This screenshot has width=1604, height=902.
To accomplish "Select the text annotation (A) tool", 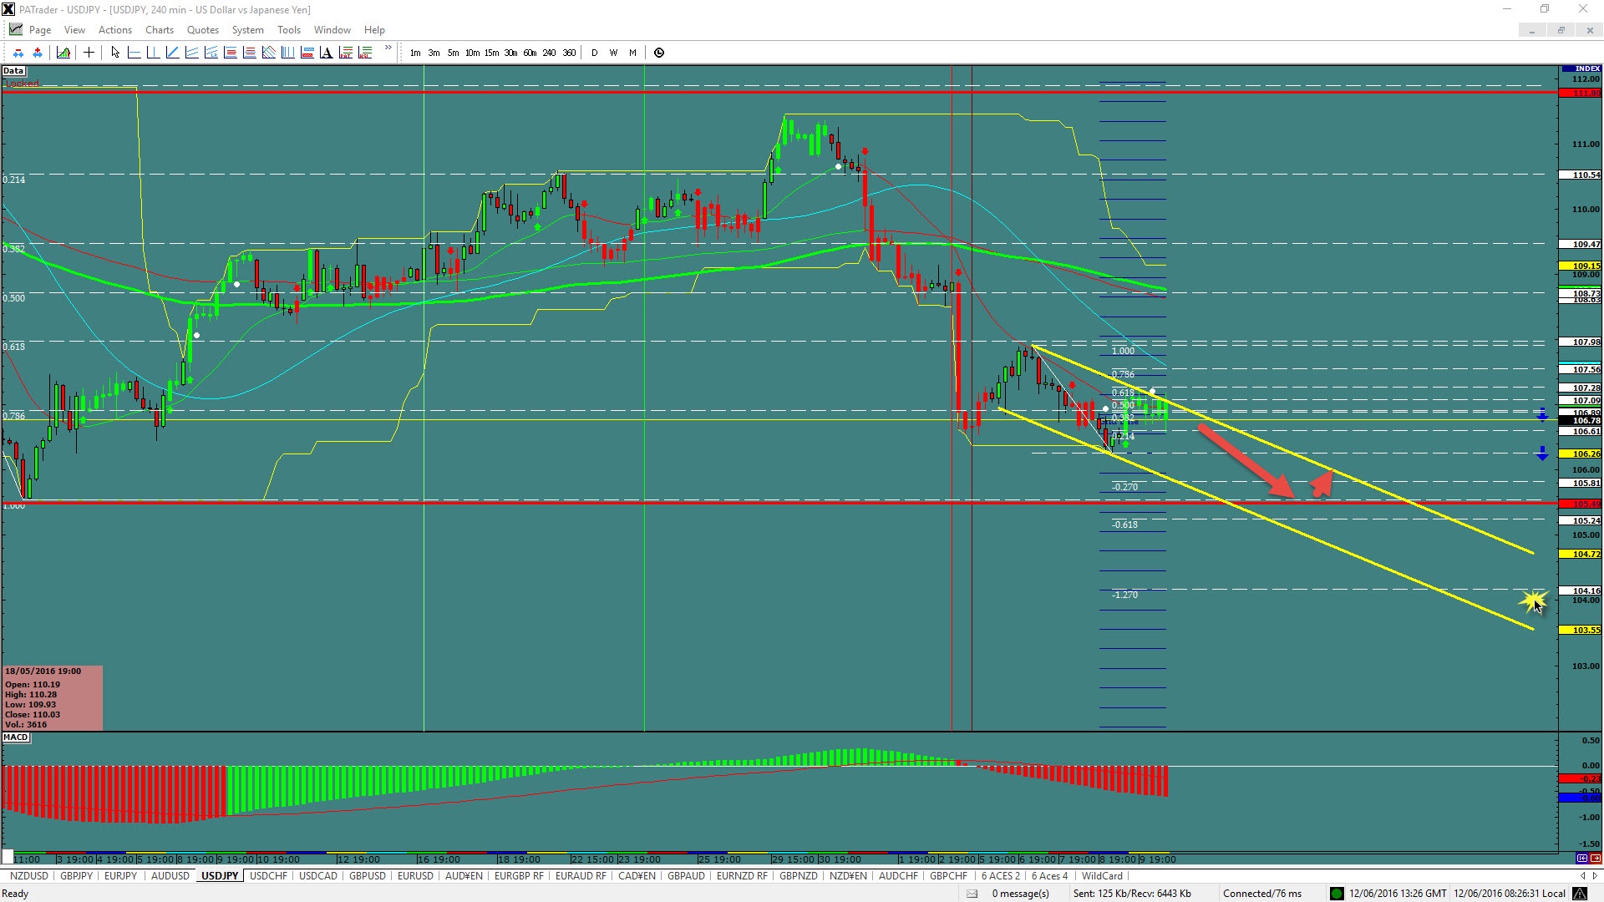I will point(326,53).
